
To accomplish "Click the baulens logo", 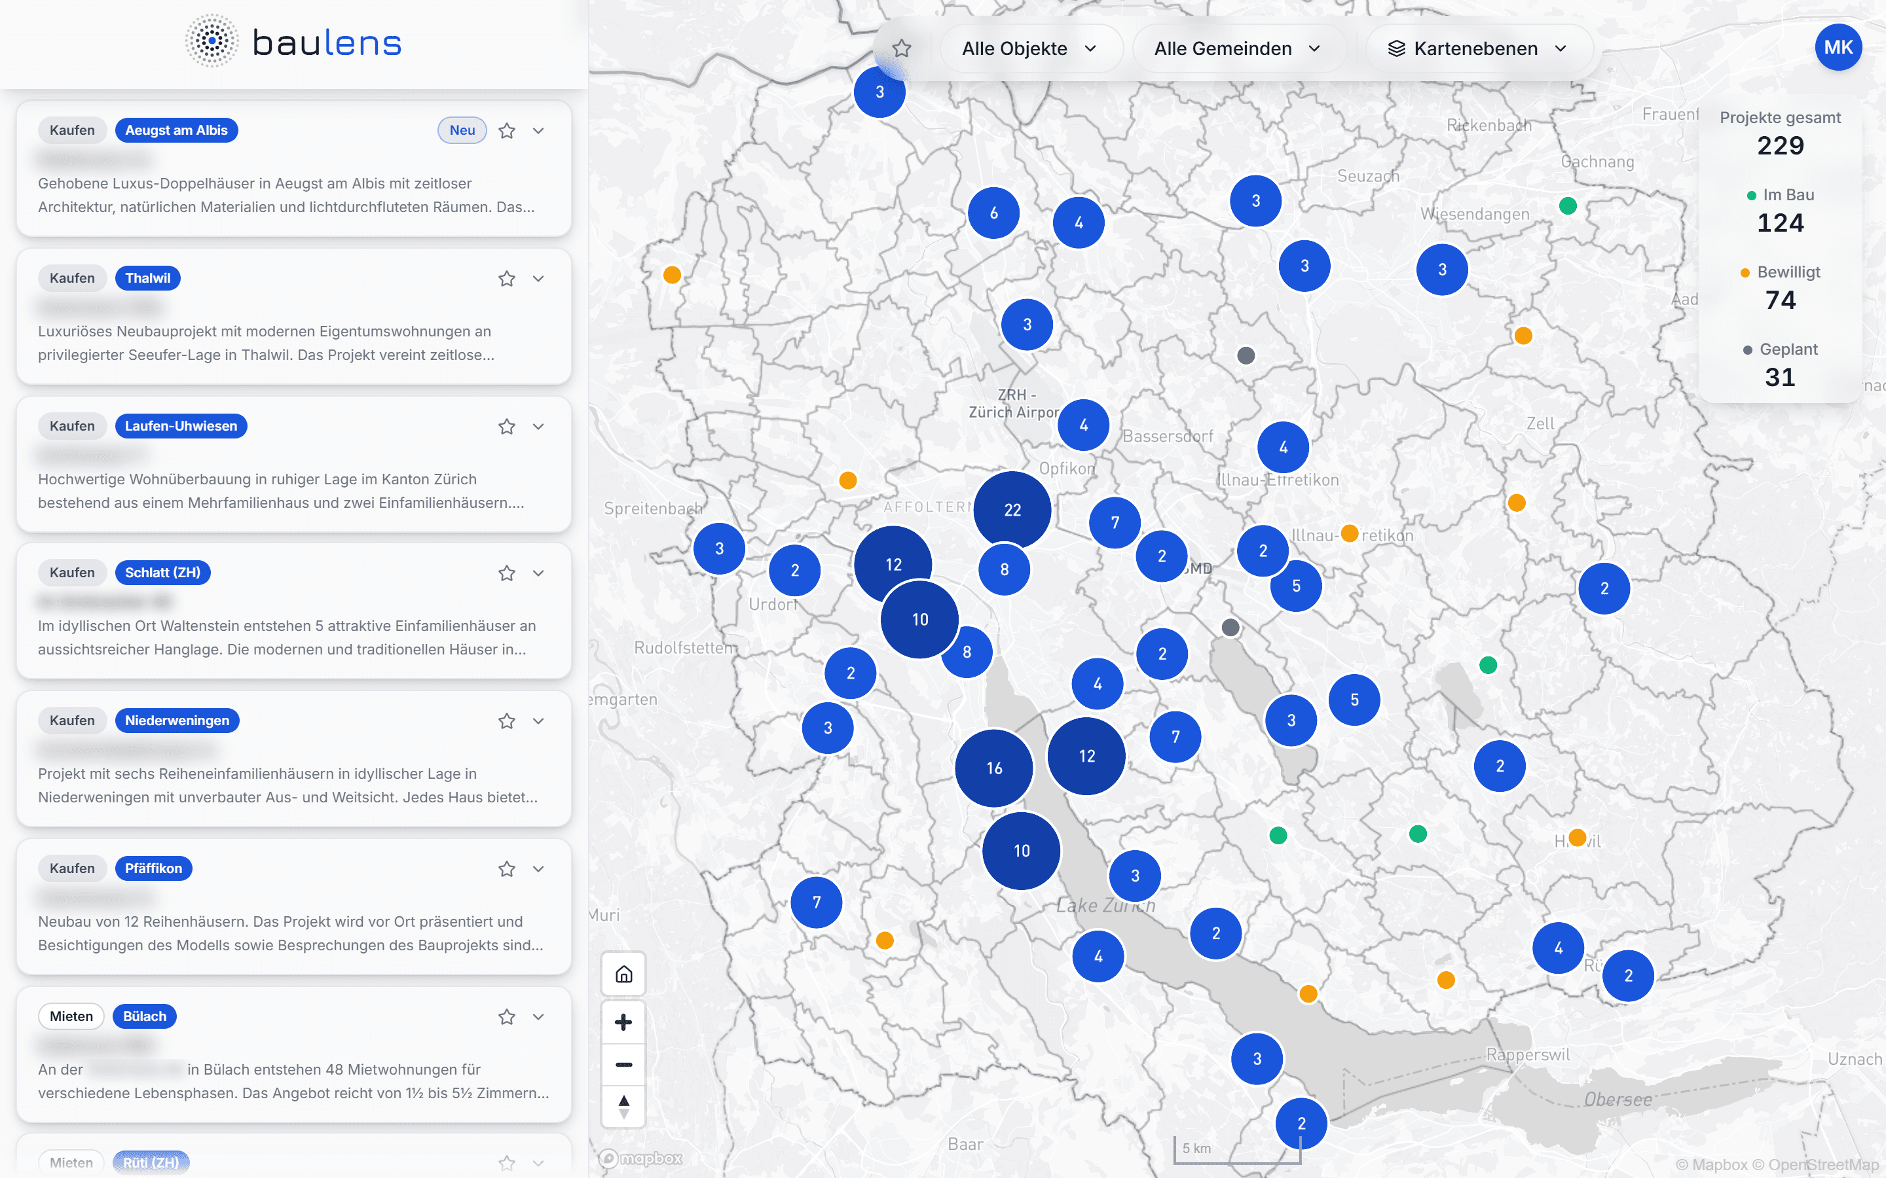I will 294,42.
